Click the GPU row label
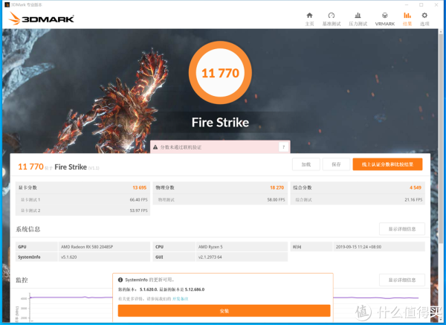This screenshot has width=446, height=325. pyautogui.click(x=22, y=247)
